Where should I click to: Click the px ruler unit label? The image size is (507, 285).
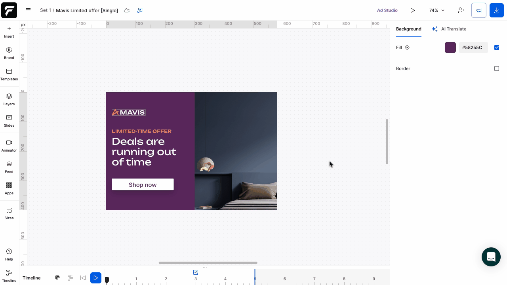23,25
